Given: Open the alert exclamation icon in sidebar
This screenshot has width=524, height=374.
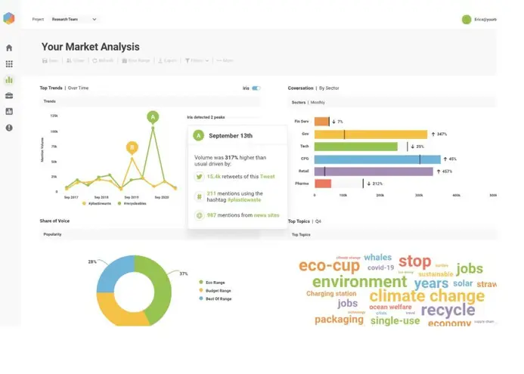Looking at the screenshot, I should click(x=9, y=128).
